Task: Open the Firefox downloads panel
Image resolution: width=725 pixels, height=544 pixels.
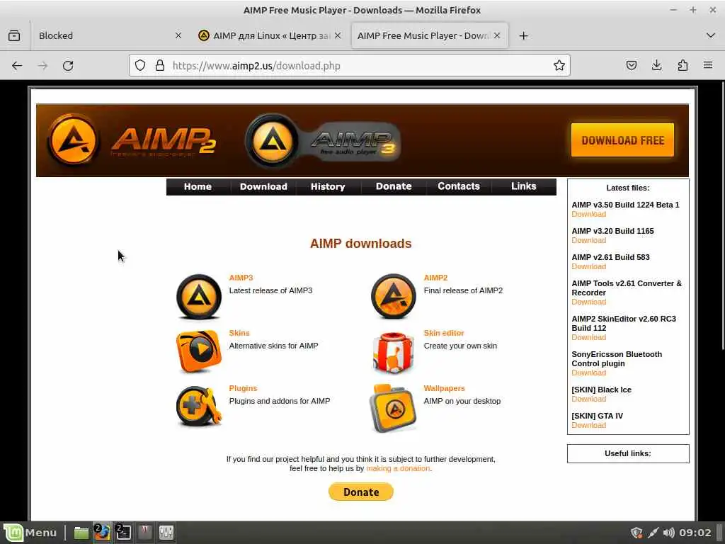Action: pos(656,66)
